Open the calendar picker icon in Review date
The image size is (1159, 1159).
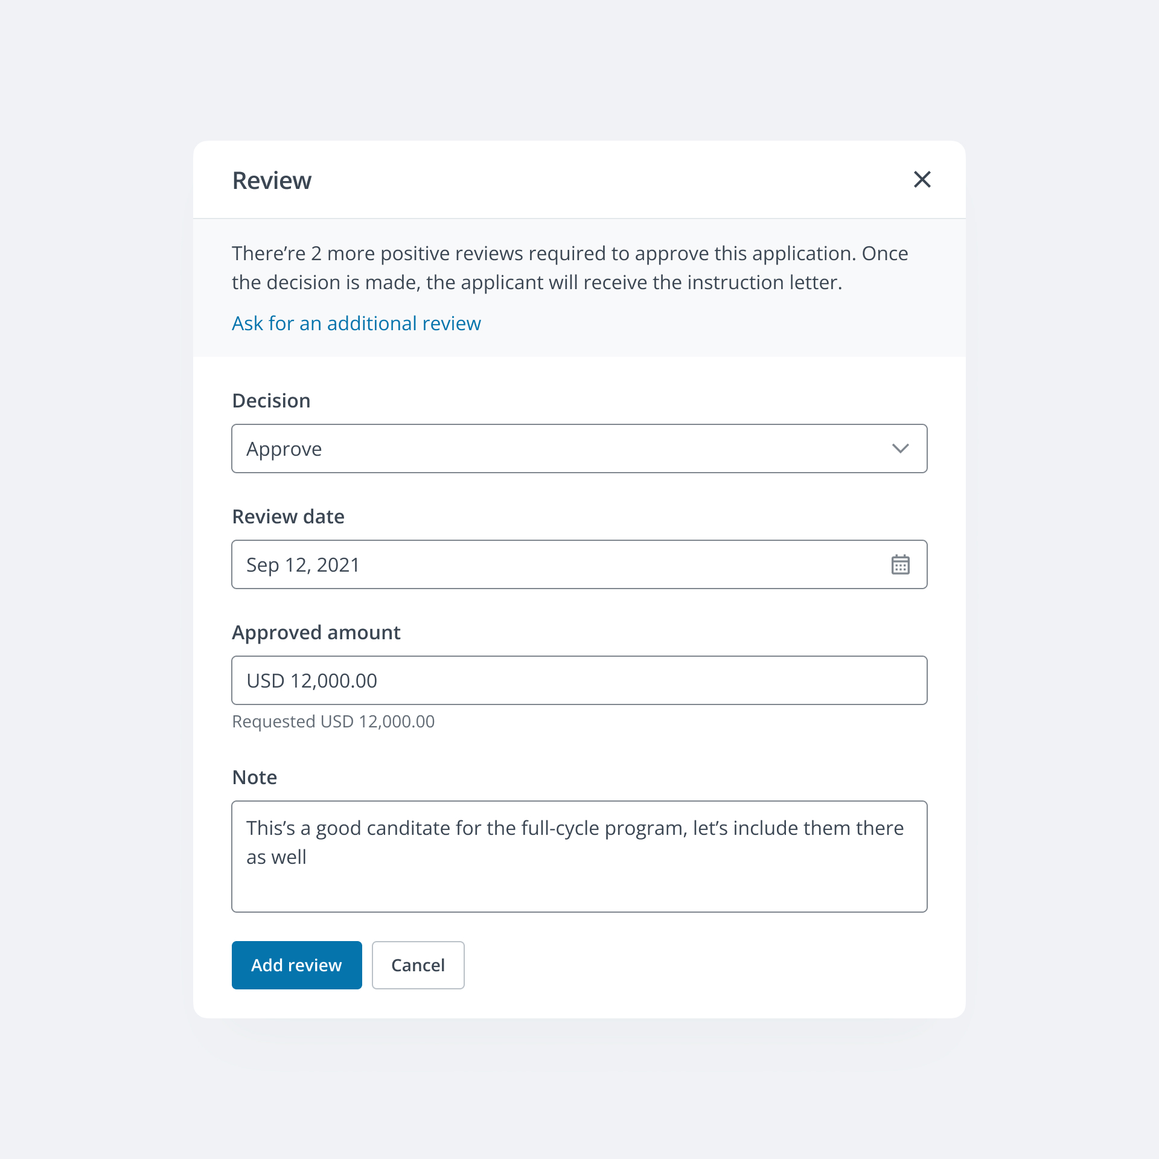[900, 564]
